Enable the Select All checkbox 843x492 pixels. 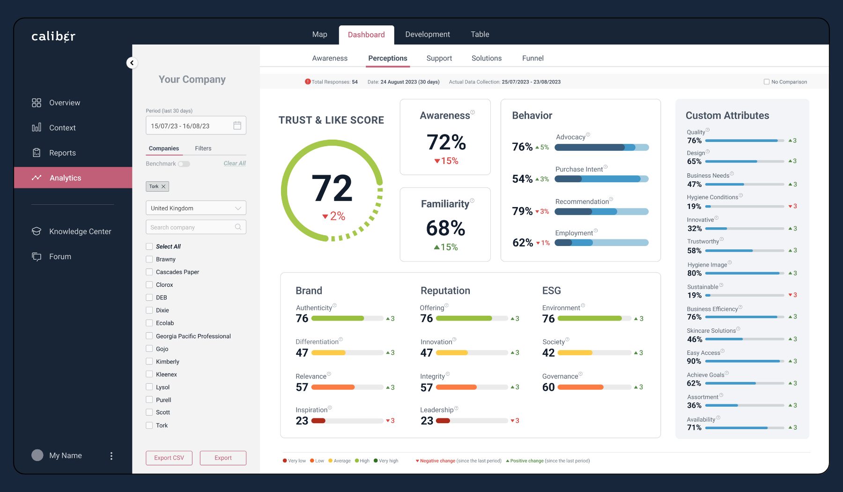pyautogui.click(x=149, y=246)
